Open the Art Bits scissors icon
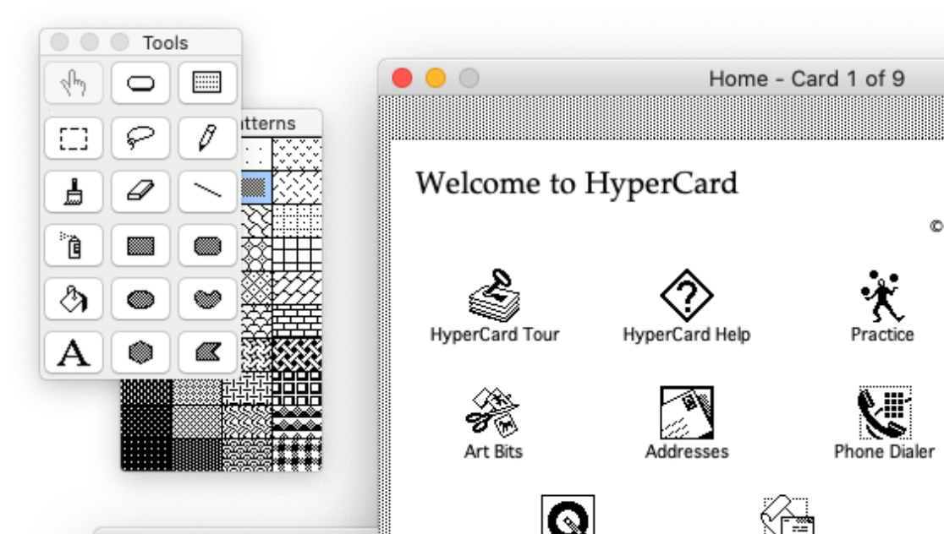The width and height of the screenshot is (944, 534). 491,412
